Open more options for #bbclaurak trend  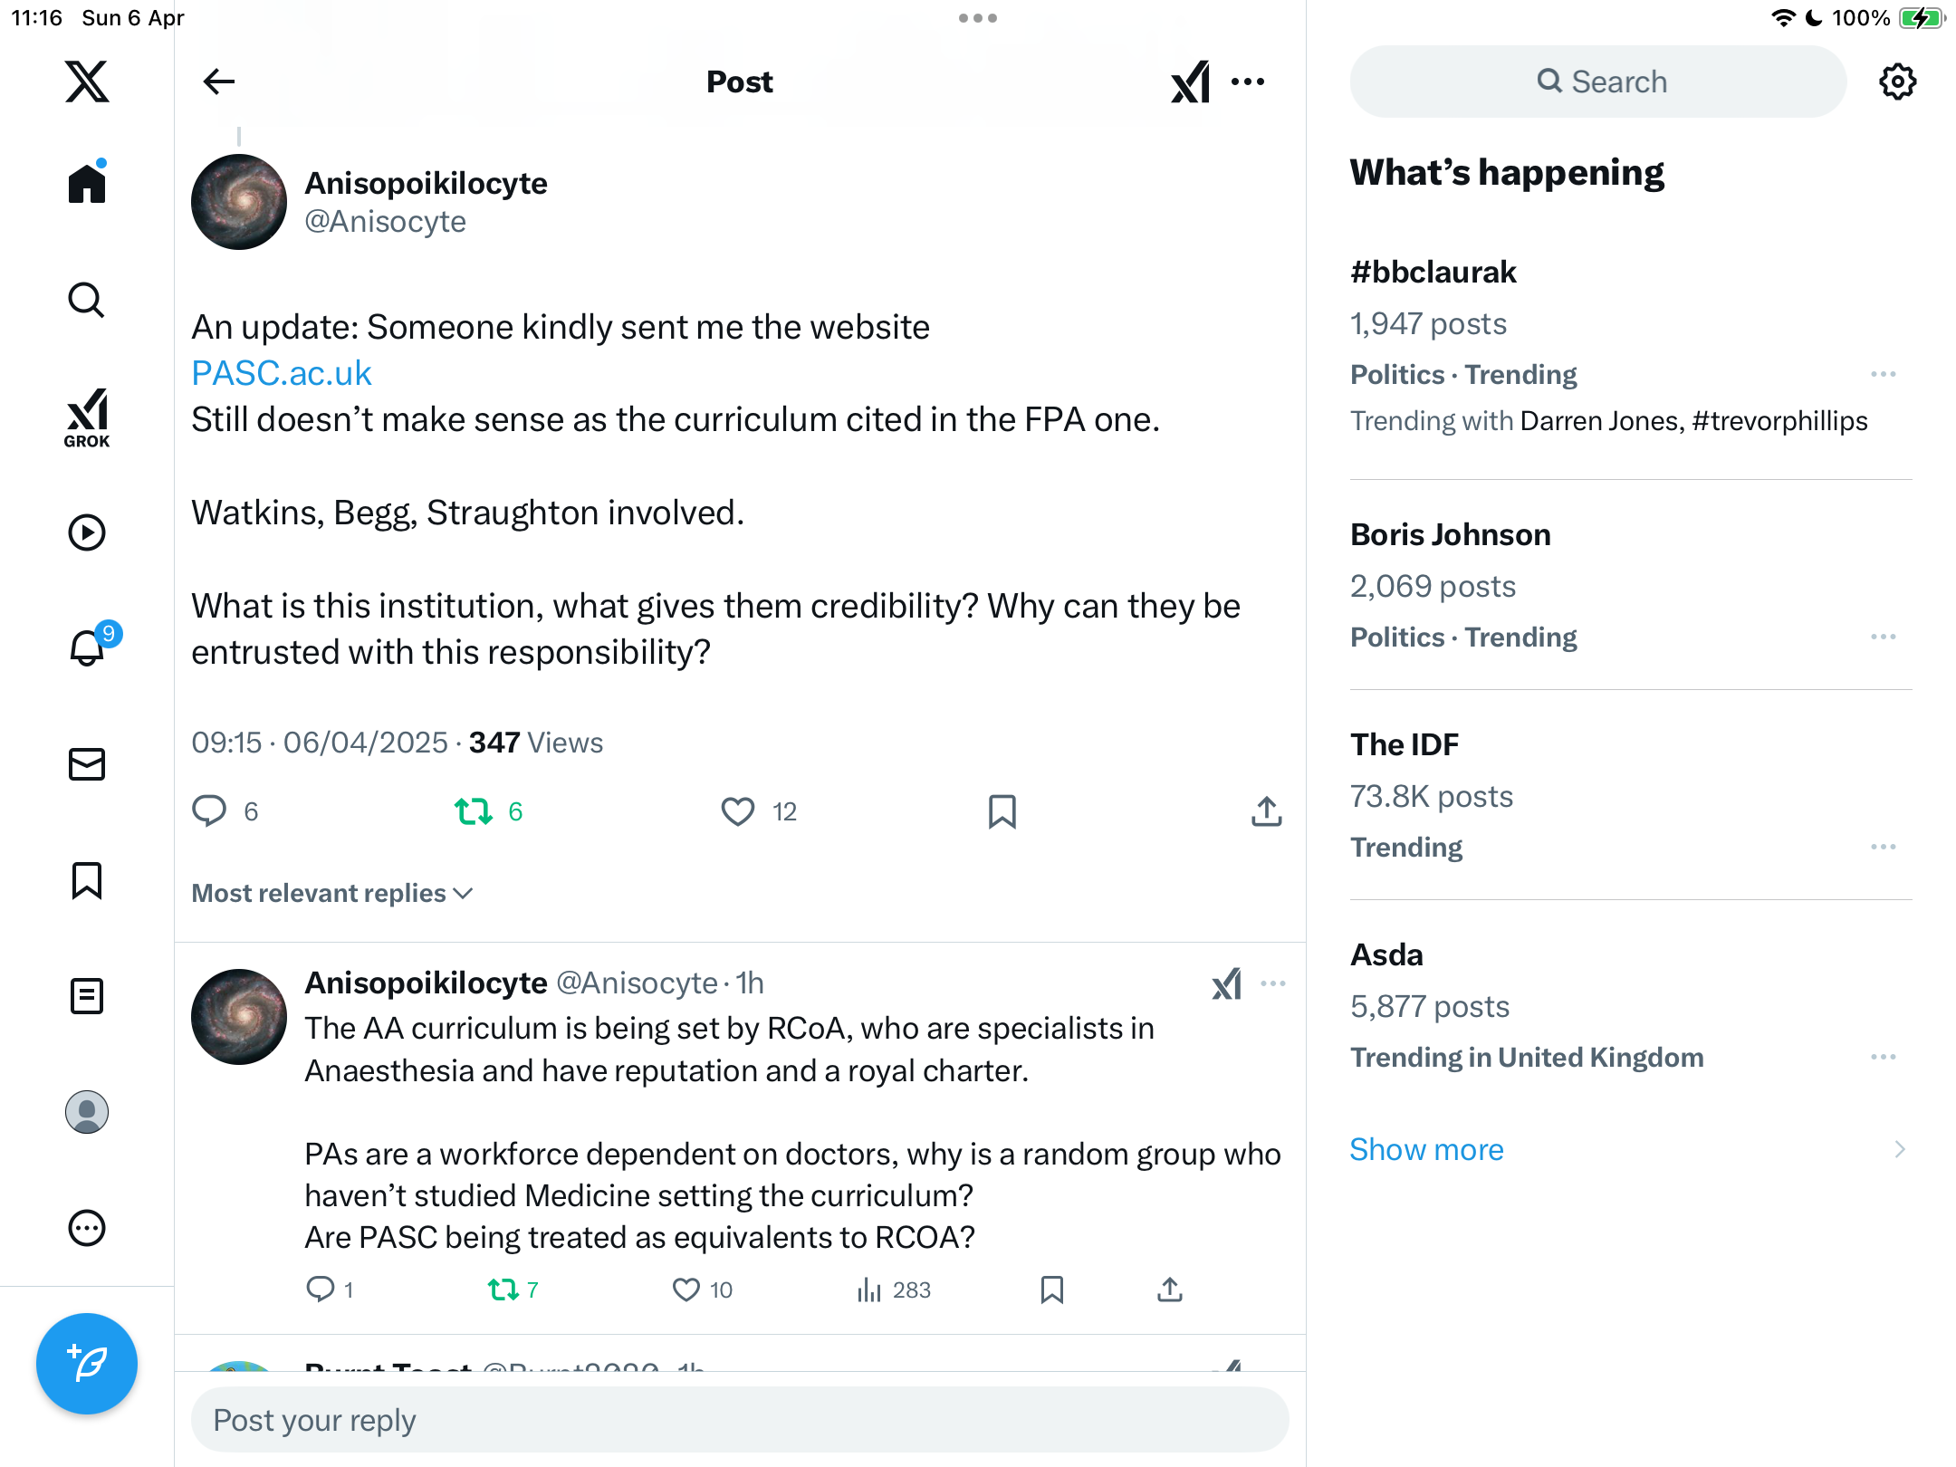point(1884,374)
